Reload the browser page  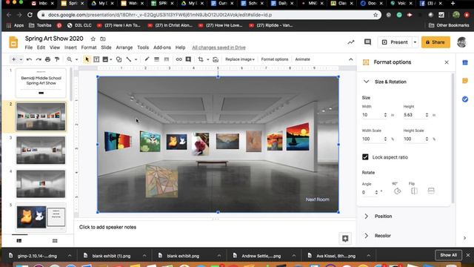pyautogui.click(x=30, y=15)
